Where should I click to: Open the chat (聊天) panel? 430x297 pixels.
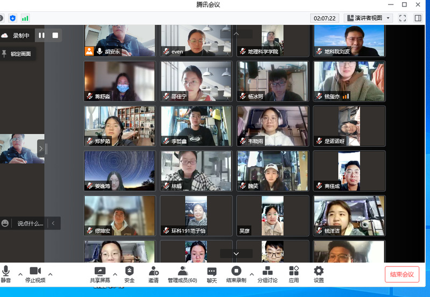coord(212,271)
